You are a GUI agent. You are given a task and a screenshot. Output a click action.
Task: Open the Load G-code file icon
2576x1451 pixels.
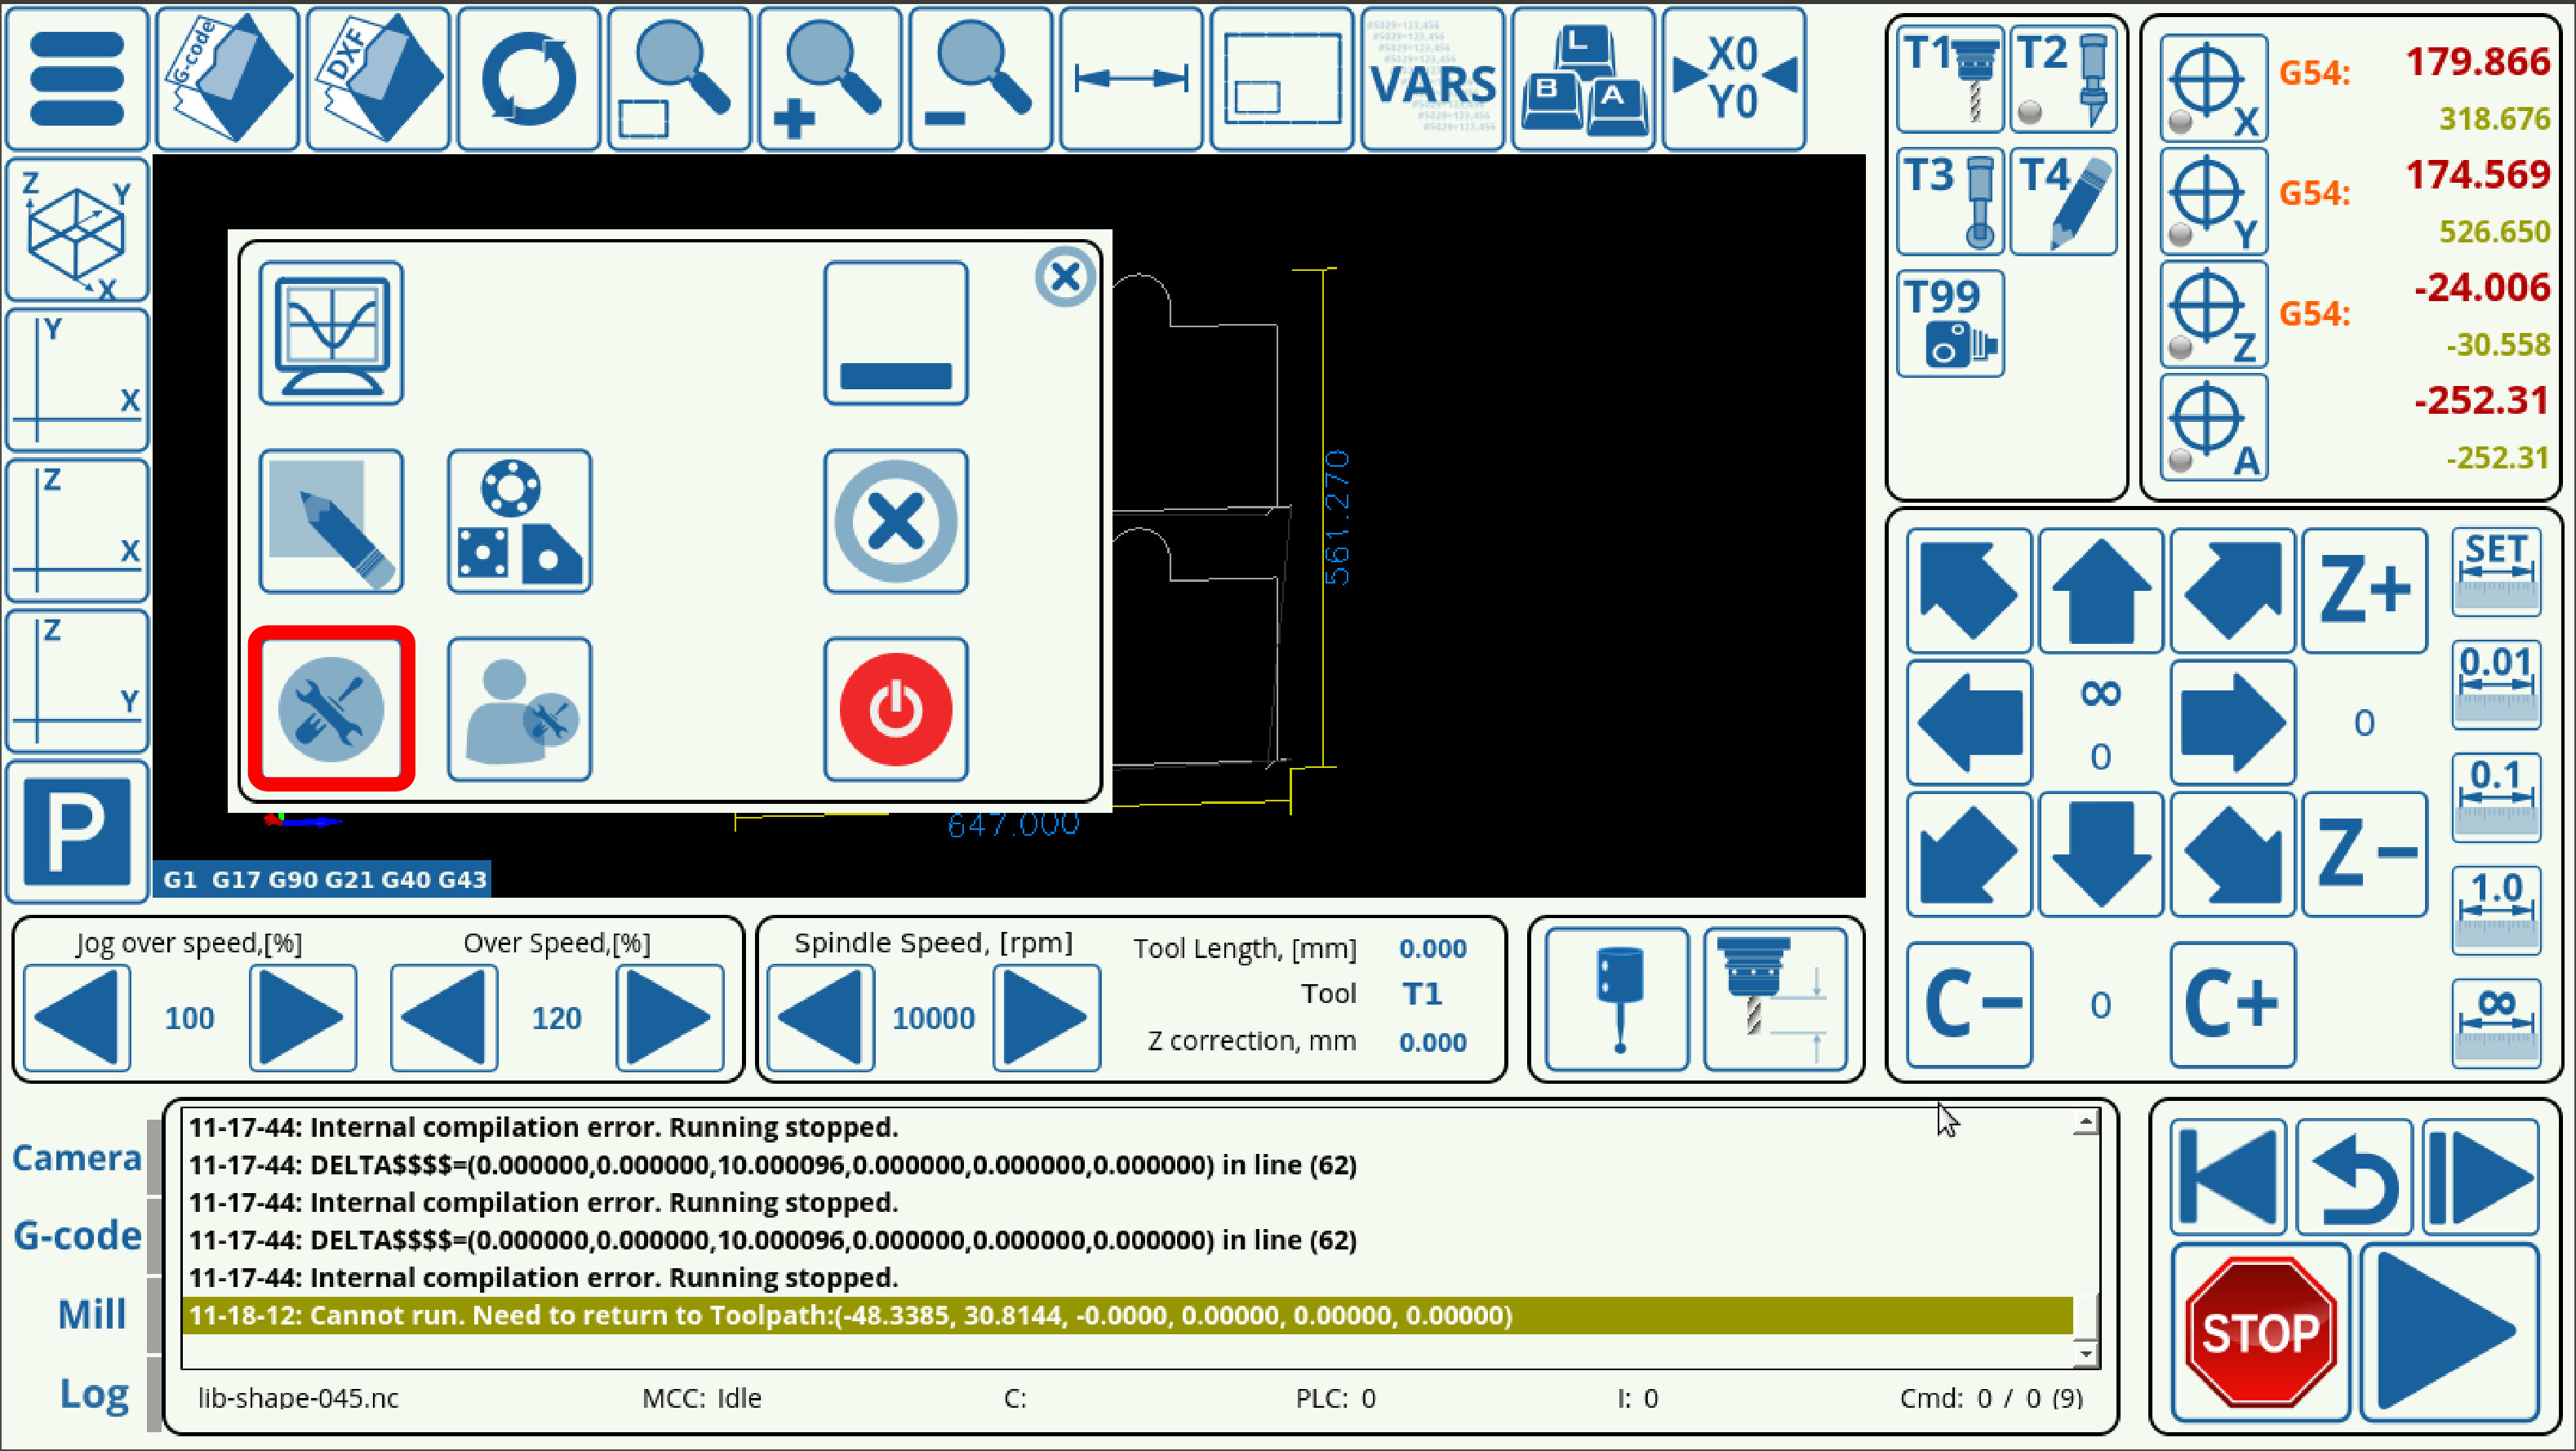(x=227, y=79)
